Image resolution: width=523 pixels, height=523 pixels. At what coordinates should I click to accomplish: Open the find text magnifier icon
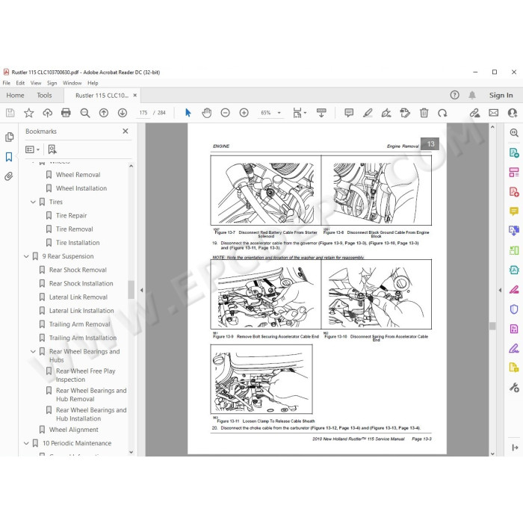tap(85, 113)
